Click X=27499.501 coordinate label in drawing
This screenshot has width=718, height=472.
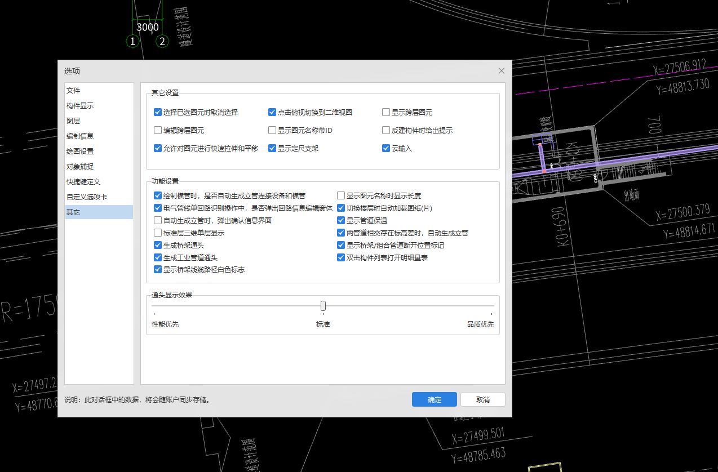tap(478, 435)
